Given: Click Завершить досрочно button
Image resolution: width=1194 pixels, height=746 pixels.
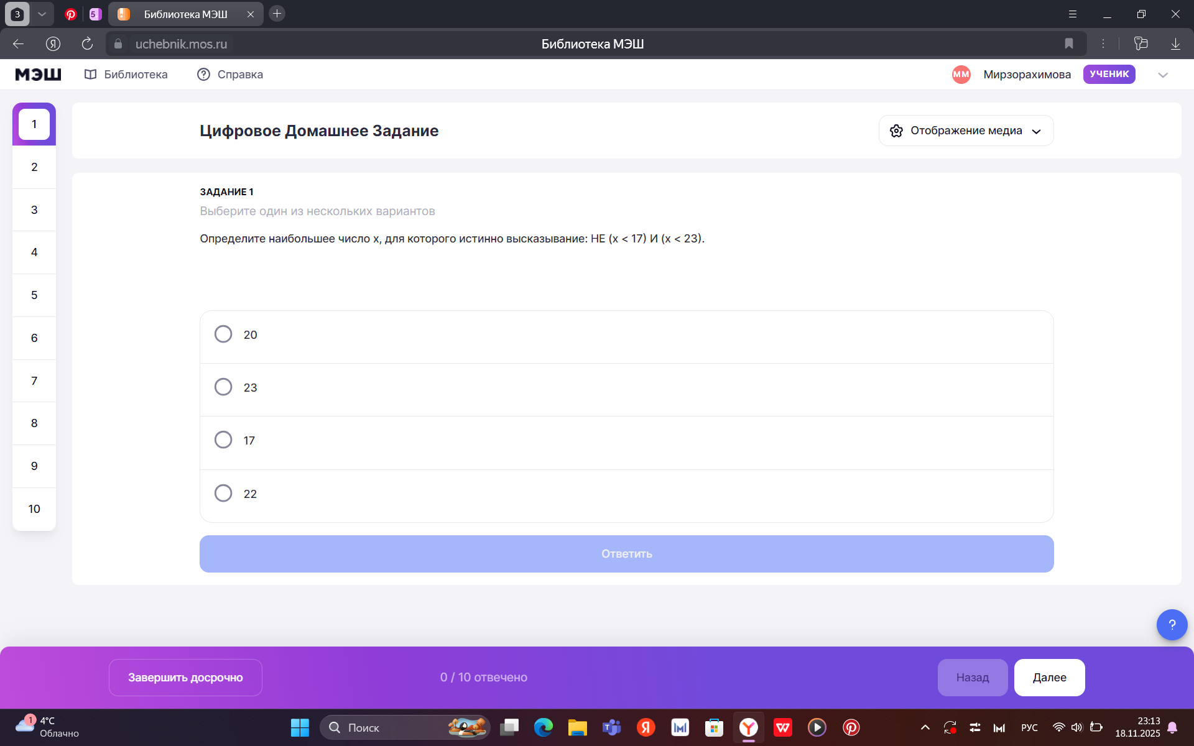Looking at the screenshot, I should coord(185,678).
